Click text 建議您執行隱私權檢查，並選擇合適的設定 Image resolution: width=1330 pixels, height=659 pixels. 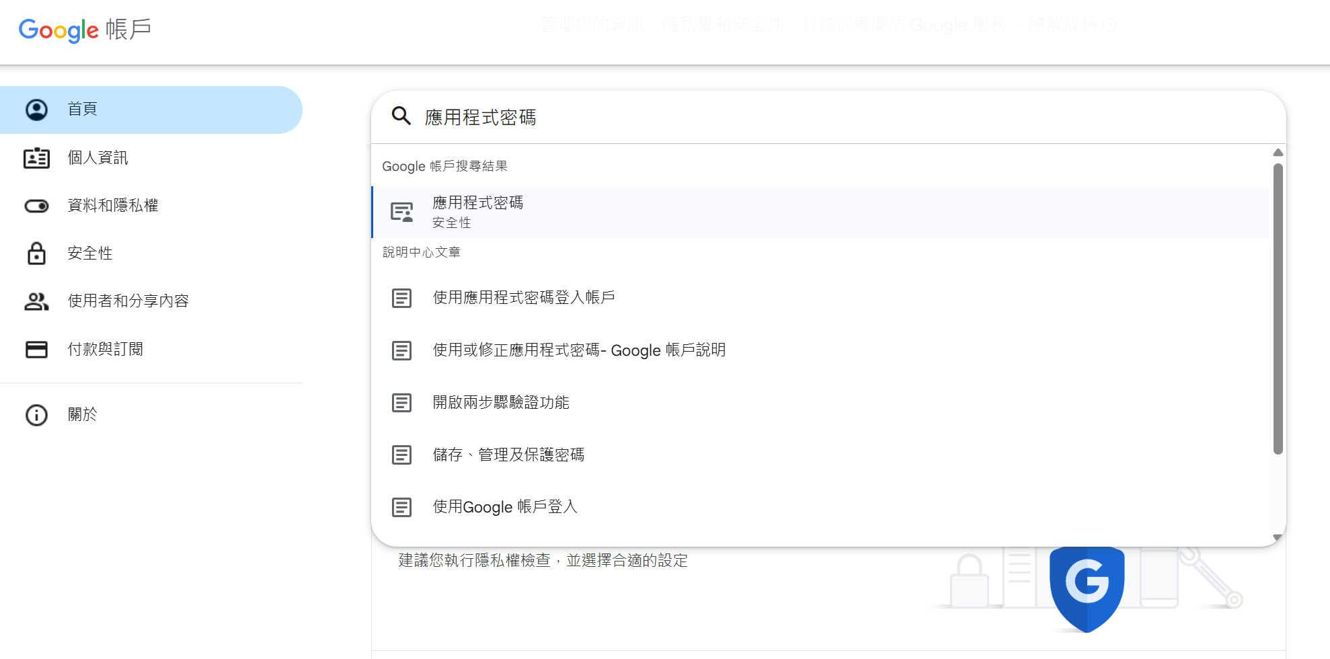click(543, 560)
